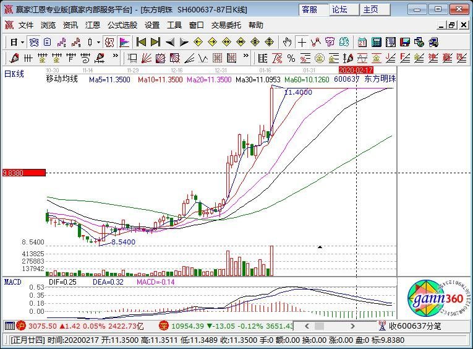
Task: Click the 移动均线 indicator label
Action: (62, 79)
